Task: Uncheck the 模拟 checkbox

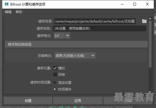Action: point(55,68)
